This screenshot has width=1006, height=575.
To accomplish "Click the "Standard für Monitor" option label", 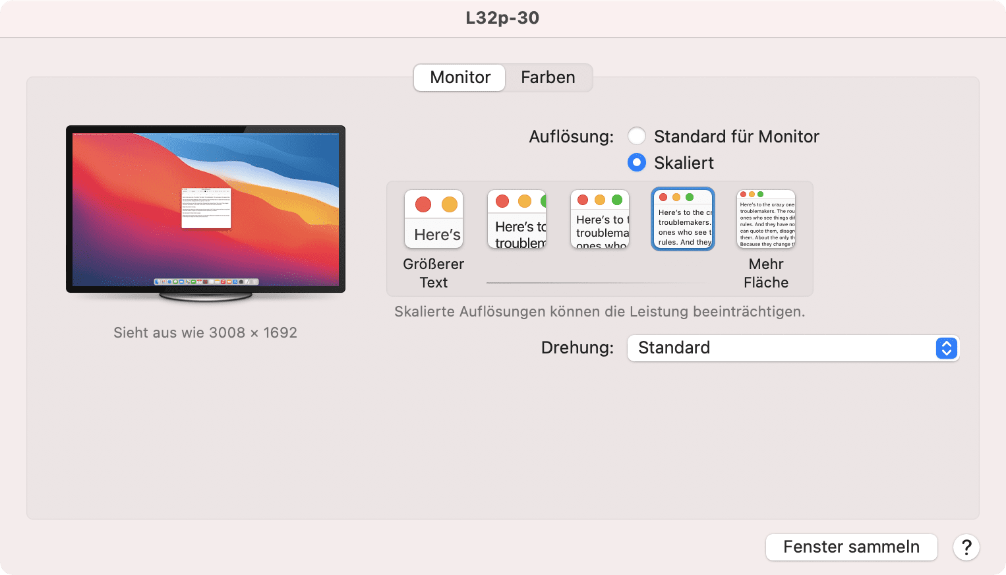I will 736,136.
